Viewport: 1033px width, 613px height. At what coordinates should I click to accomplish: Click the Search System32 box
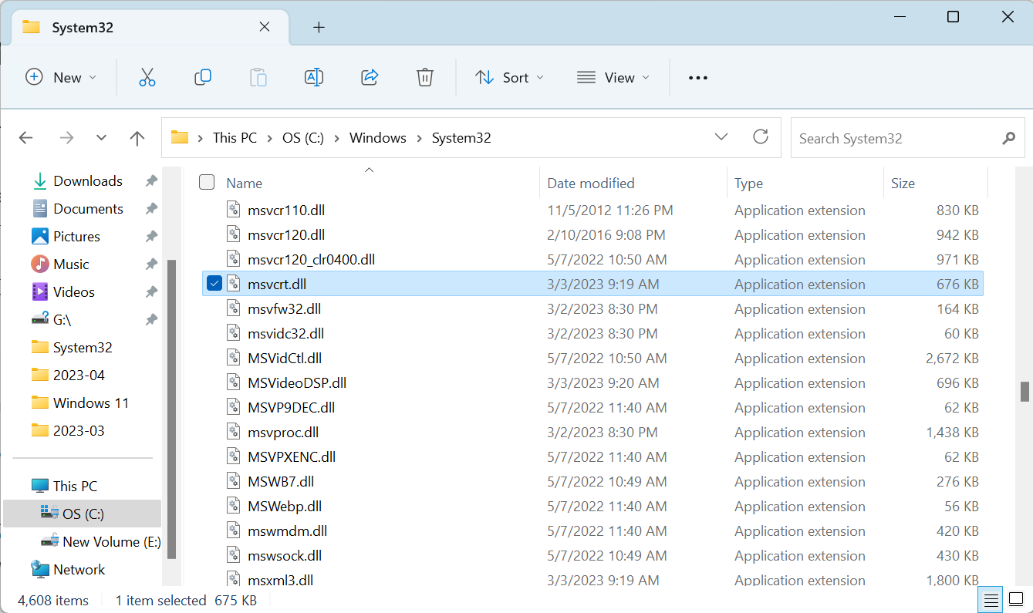pyautogui.click(x=887, y=138)
